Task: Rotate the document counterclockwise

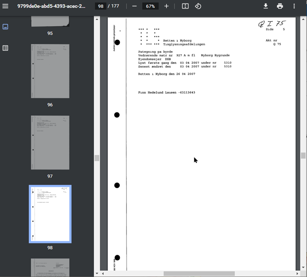Action: point(198,6)
